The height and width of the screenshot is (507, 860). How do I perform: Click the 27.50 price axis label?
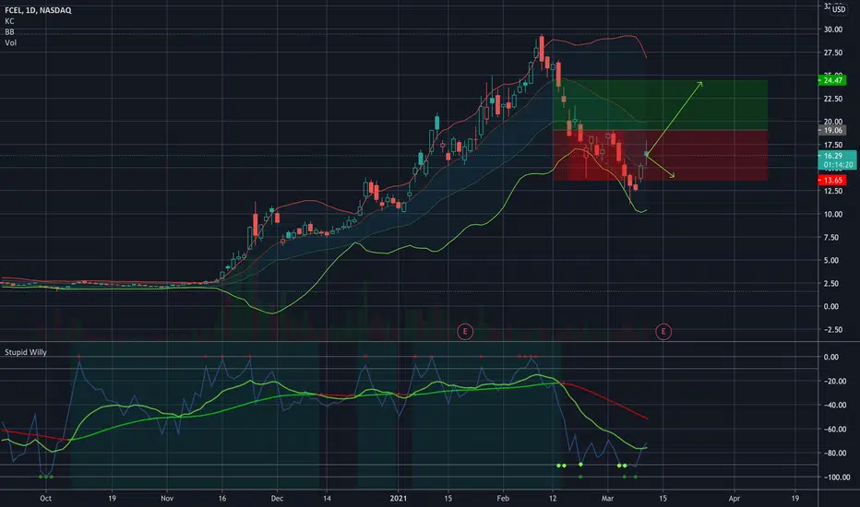(833, 53)
